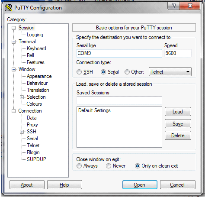
Task: Click the Save session button
Action: (178, 124)
